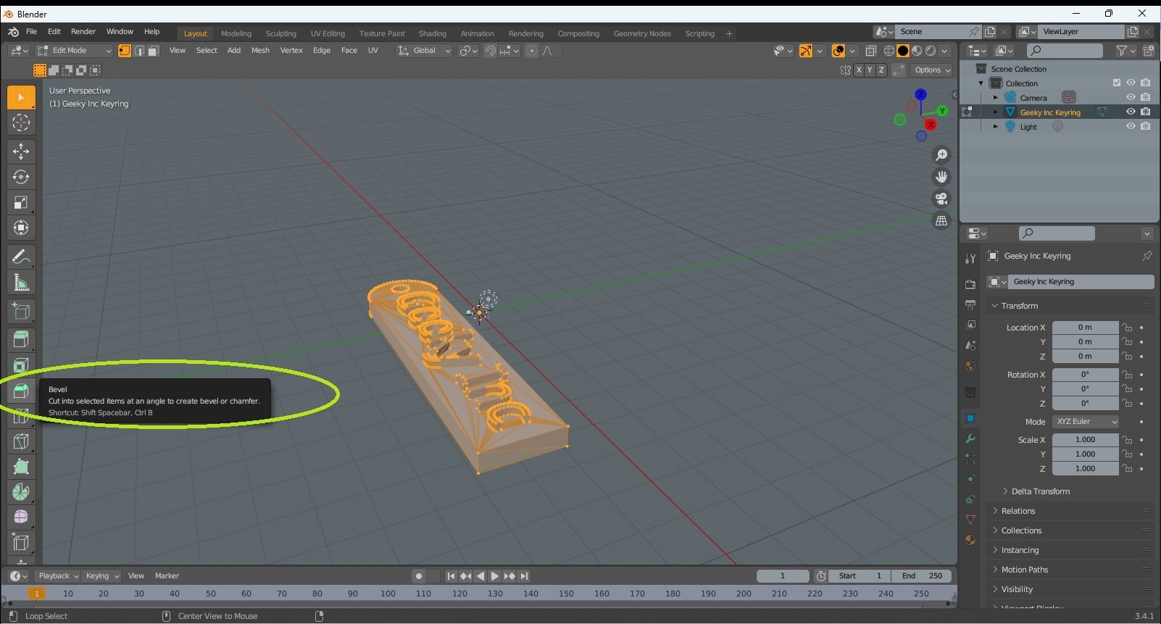Screen dimensions: 1161x624
Task: Expand the Camera item in outliner
Action: [x=996, y=98]
